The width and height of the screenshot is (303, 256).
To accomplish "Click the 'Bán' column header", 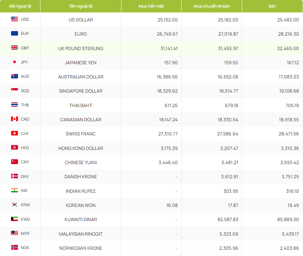I will coord(272,6).
